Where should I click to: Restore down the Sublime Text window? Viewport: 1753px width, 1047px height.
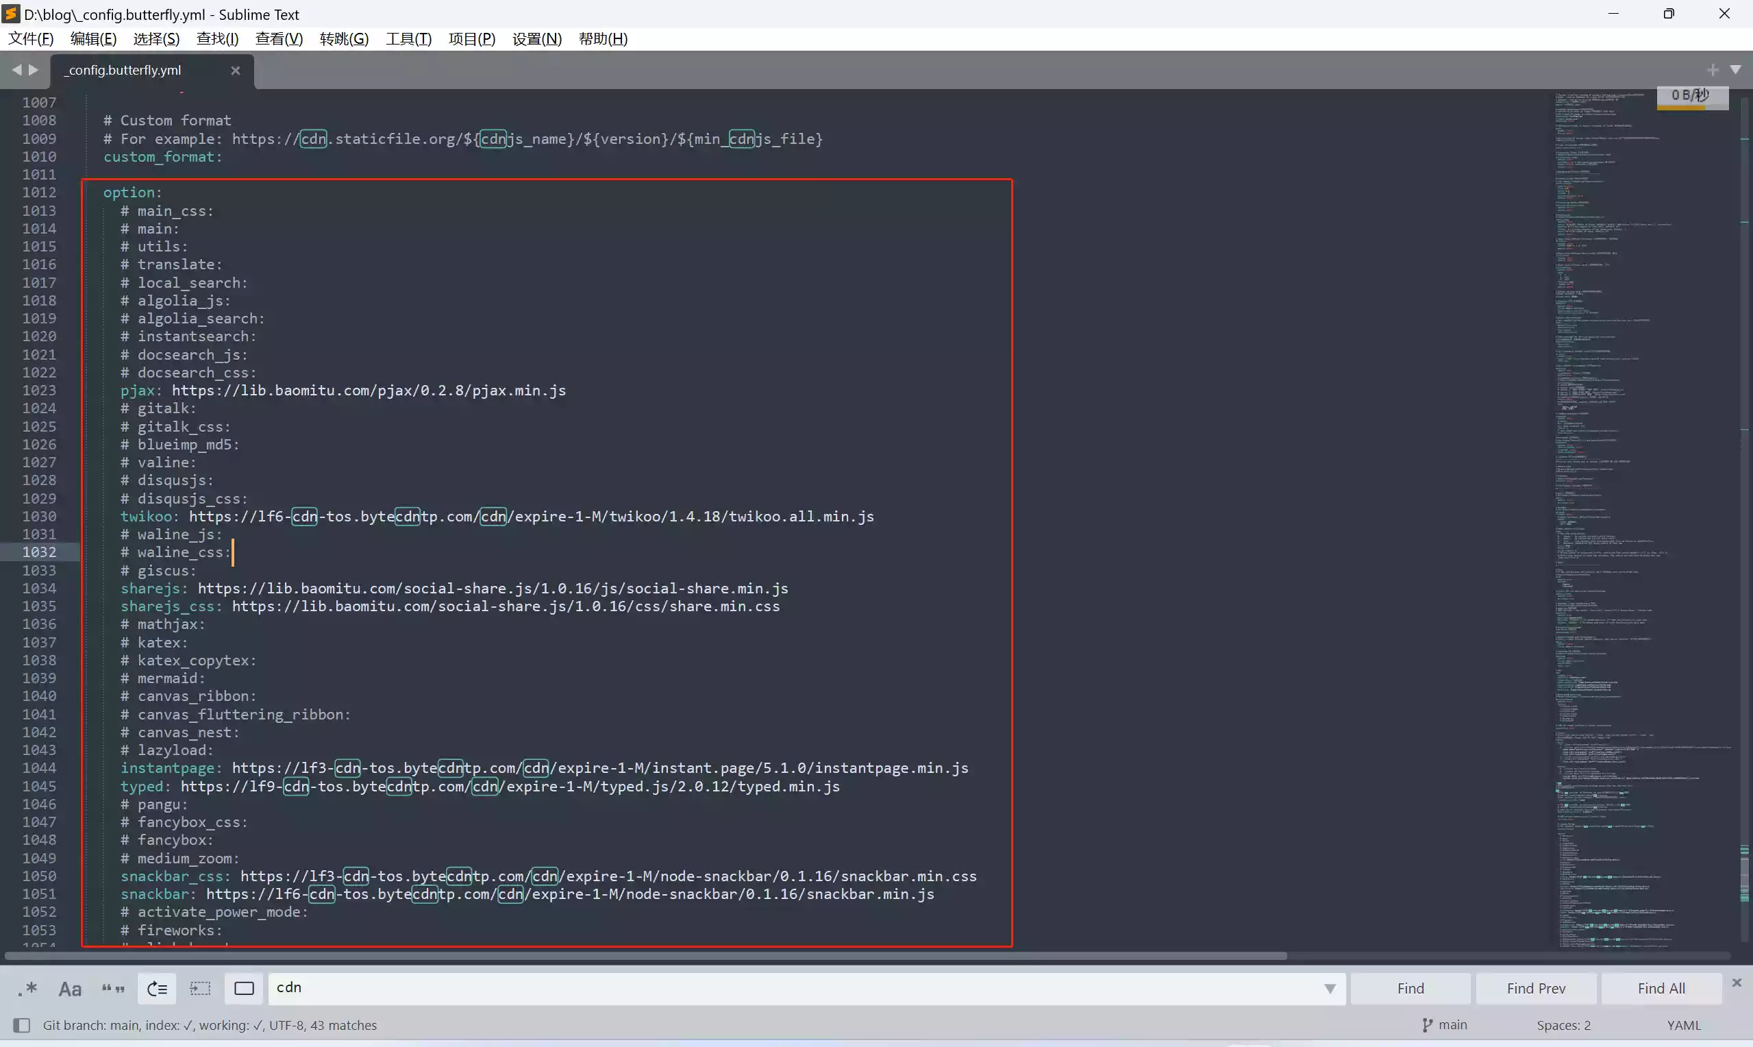point(1668,14)
